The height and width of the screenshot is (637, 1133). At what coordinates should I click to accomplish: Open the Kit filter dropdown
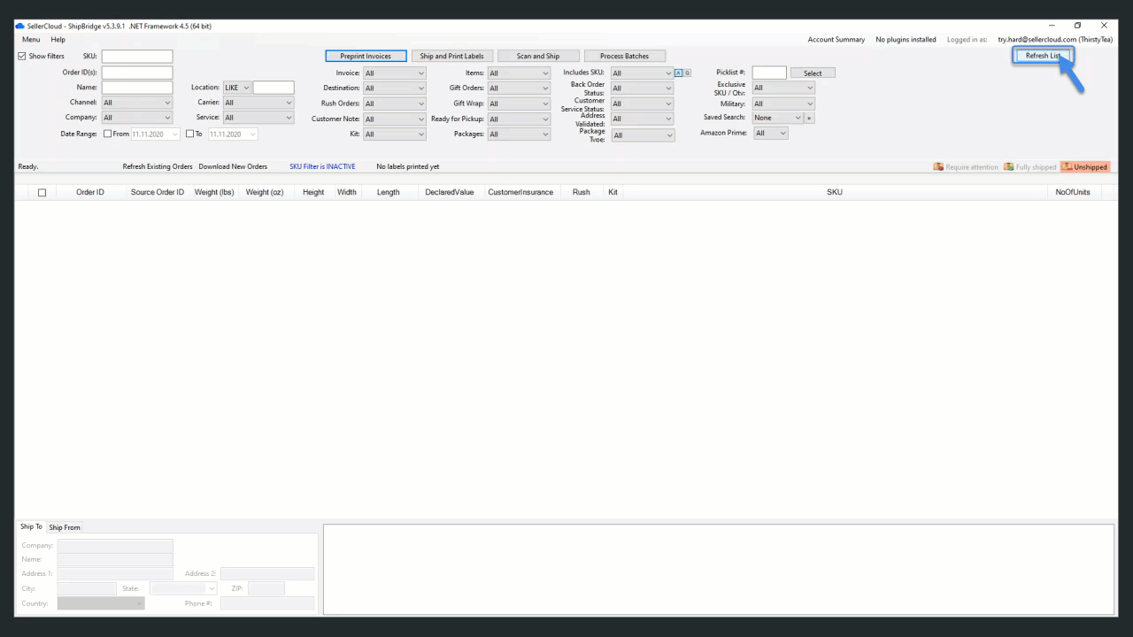click(395, 134)
